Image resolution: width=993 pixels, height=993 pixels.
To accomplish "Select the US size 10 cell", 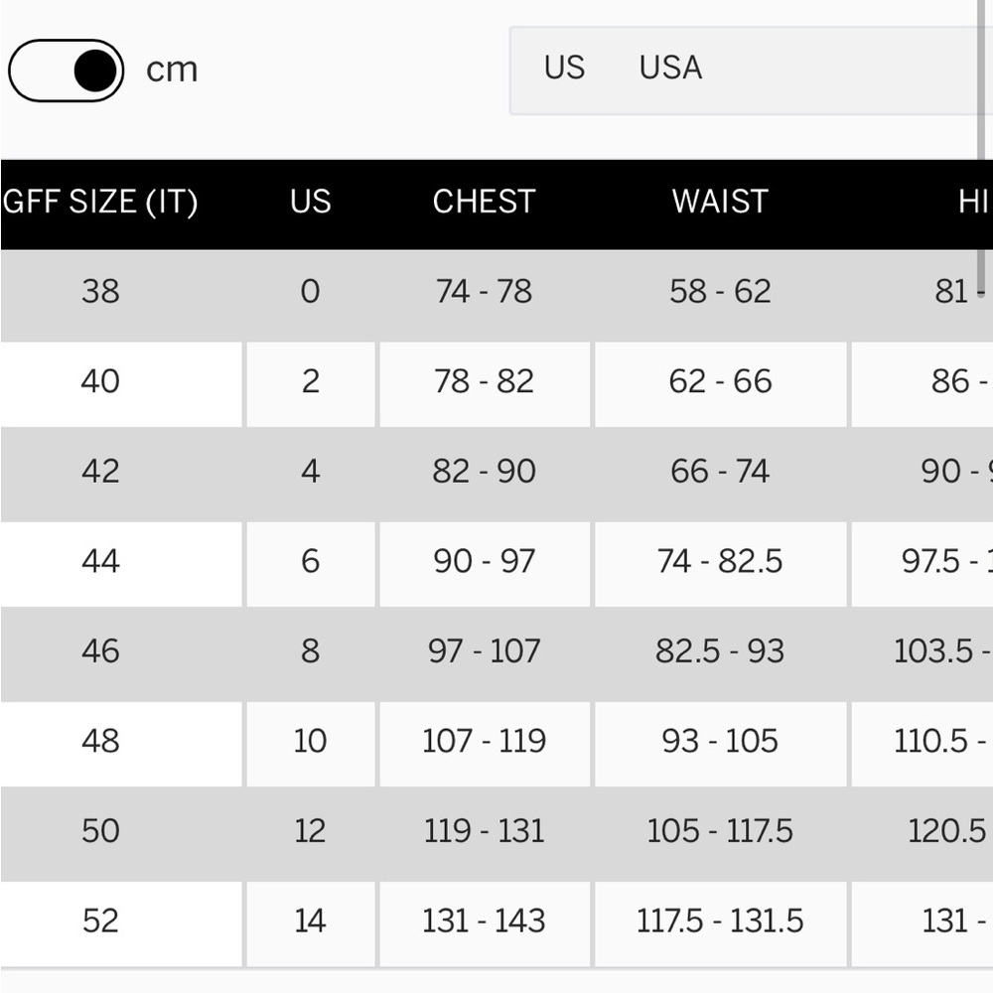I will tap(310, 742).
